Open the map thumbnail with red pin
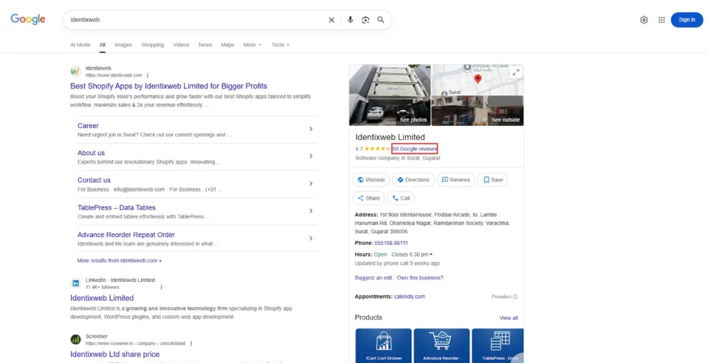Viewport: 708px width, 363px height. coord(478,80)
